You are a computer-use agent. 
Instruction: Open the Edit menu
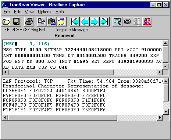click(17, 12)
